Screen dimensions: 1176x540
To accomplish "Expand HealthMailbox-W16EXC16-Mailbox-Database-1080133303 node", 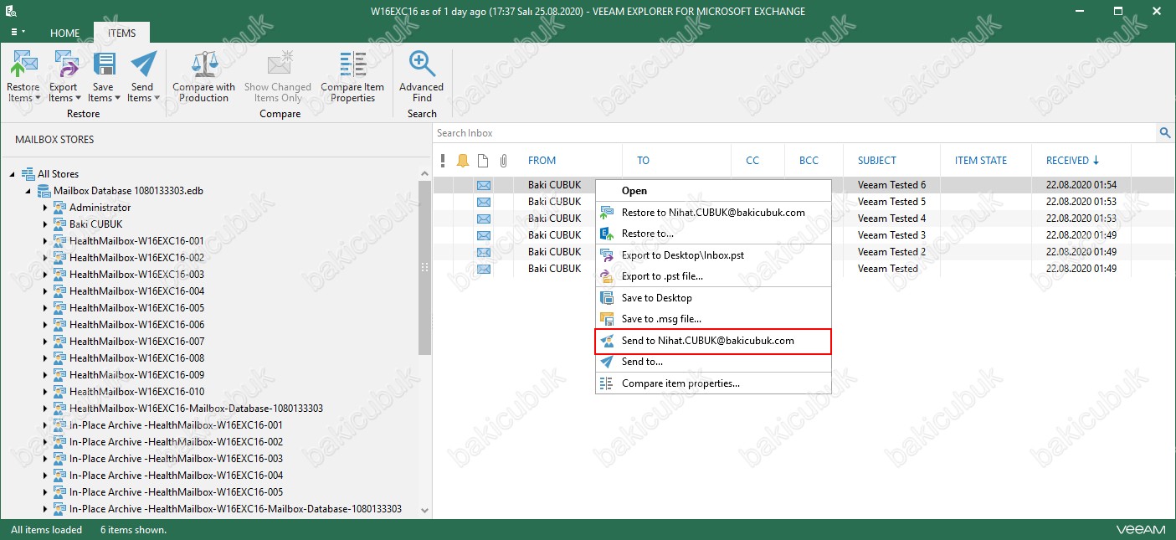I will coord(45,409).
